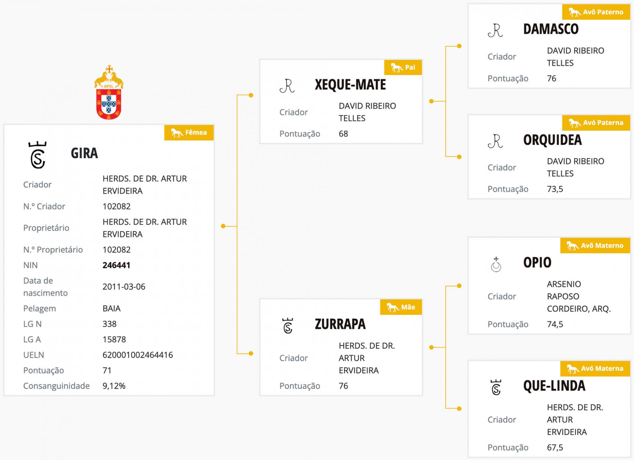This screenshot has height=460, width=634.
Task: Click the Avó Materna yellow badge
Action: tap(595, 369)
